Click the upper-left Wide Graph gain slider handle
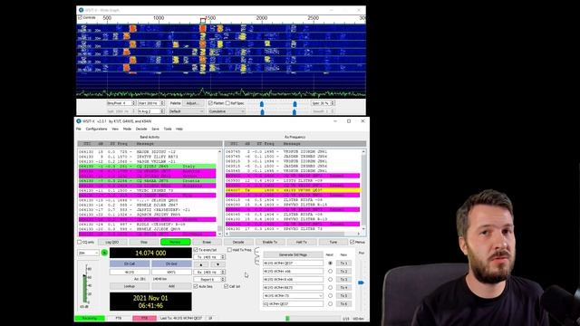Screen dimensions: 580x326 (262, 104)
